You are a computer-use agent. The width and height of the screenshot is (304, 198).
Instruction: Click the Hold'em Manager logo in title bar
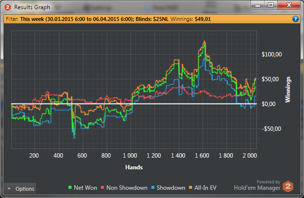(x=8, y=7)
